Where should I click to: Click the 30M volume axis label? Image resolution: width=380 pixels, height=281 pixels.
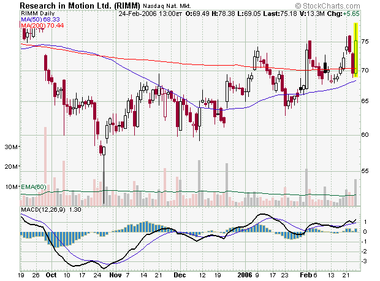(x=11, y=147)
